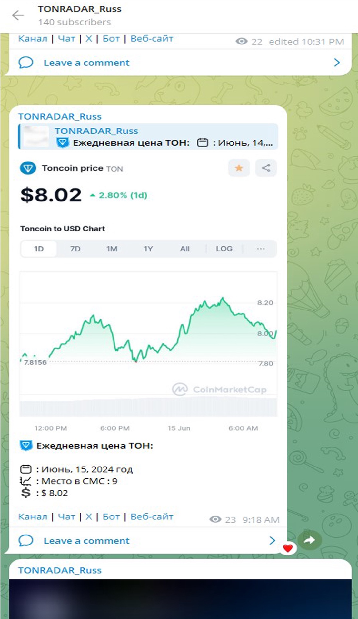
Task: Toggle the LOG scale option
Action: (x=224, y=249)
